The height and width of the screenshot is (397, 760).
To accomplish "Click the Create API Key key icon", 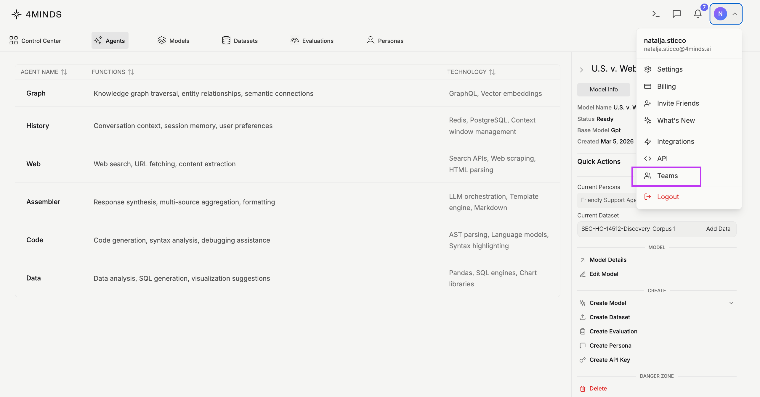I will [x=583, y=360].
